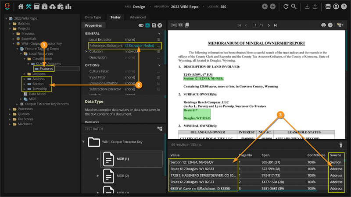The image size is (351, 197).
Task: Switch to the Data Type tab
Action: point(93,17)
